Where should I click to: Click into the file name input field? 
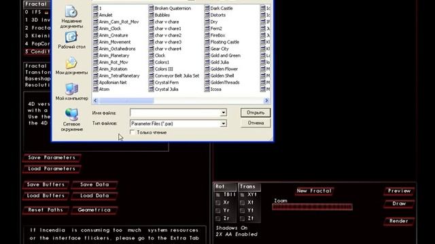pyautogui.click(x=175, y=113)
